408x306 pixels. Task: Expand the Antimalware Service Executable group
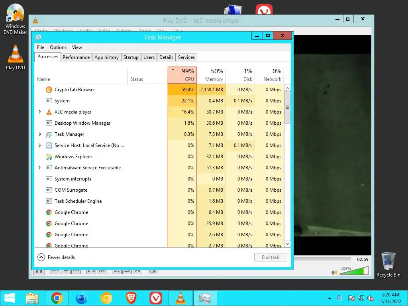click(x=40, y=168)
